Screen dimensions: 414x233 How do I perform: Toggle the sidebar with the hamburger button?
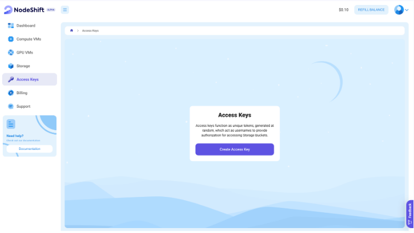point(65,9)
